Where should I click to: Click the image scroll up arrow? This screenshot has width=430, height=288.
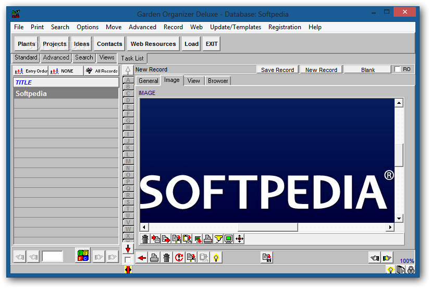pos(399,103)
